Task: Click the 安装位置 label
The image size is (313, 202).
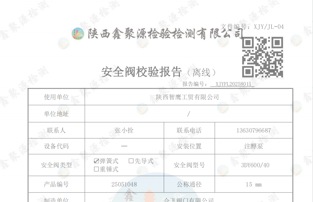Action: click(189, 146)
